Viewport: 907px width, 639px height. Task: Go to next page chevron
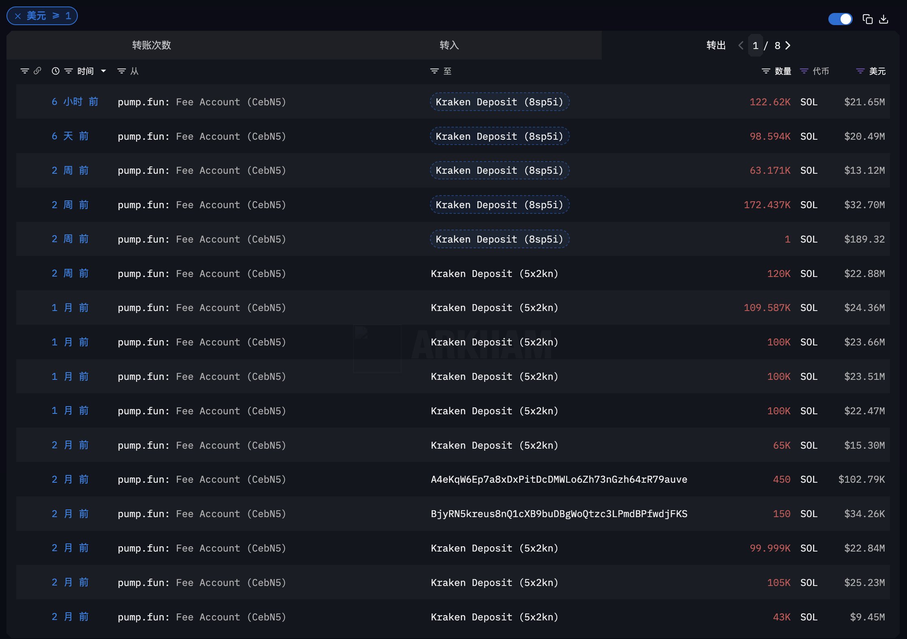pyautogui.click(x=788, y=45)
